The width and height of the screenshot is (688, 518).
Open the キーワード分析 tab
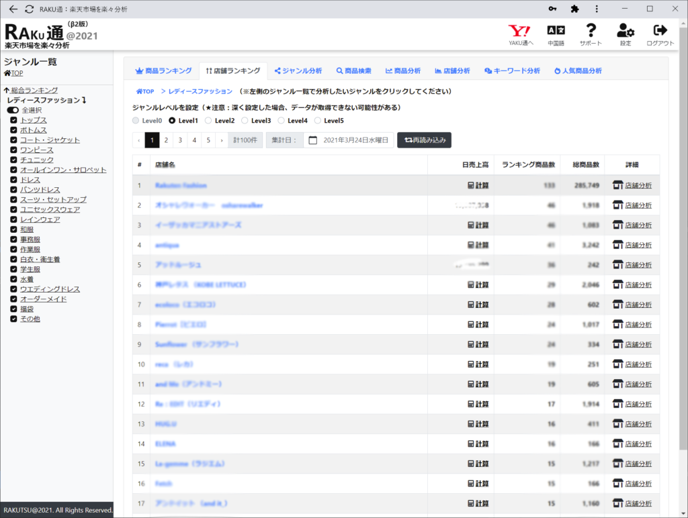pos(512,70)
